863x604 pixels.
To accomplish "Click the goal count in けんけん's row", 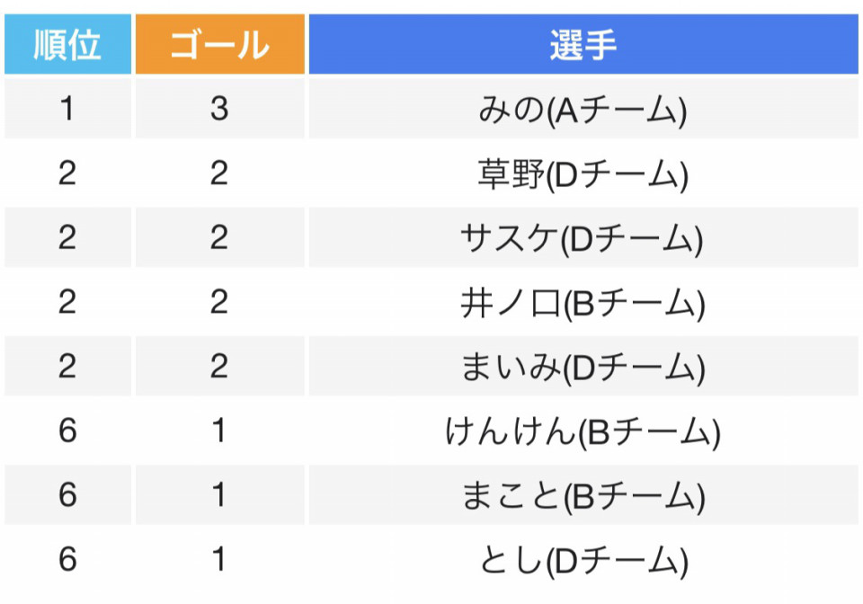I will (x=219, y=433).
